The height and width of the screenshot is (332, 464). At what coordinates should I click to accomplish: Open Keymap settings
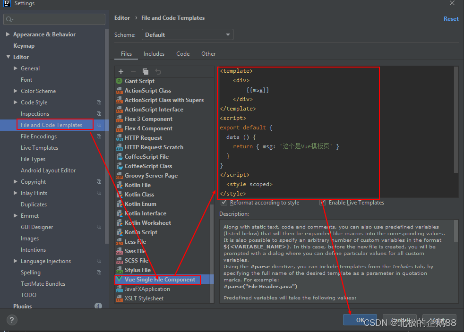coord(24,46)
